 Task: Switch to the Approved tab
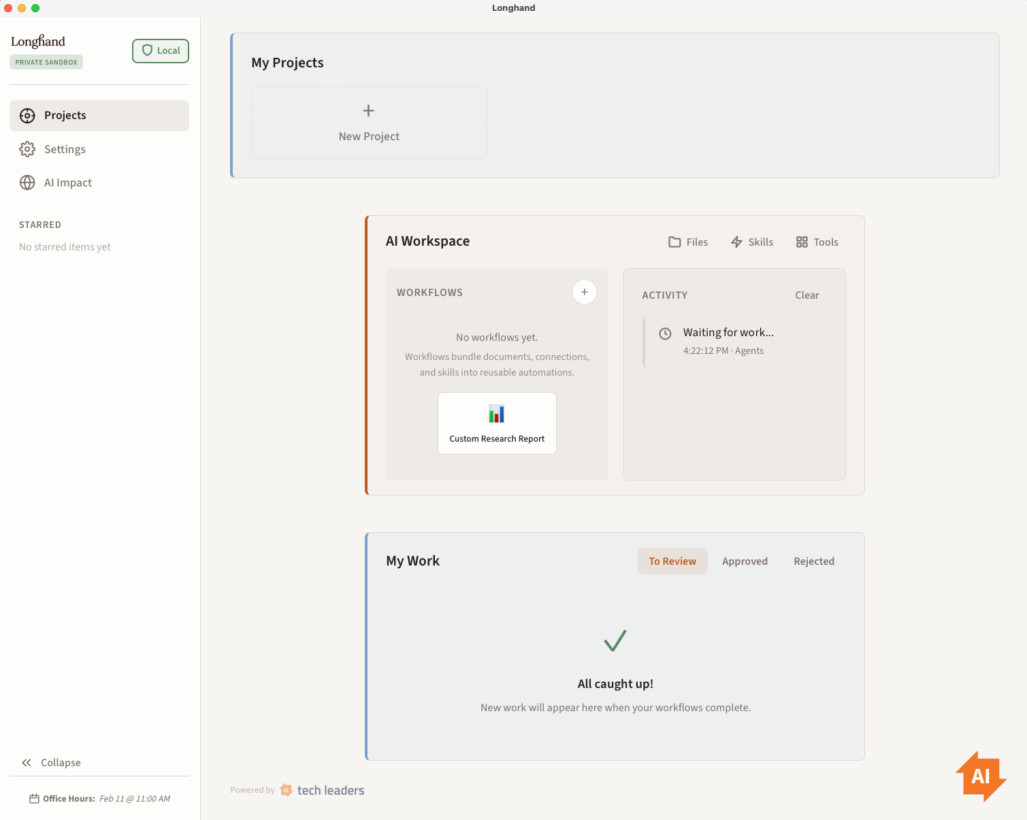click(x=745, y=561)
